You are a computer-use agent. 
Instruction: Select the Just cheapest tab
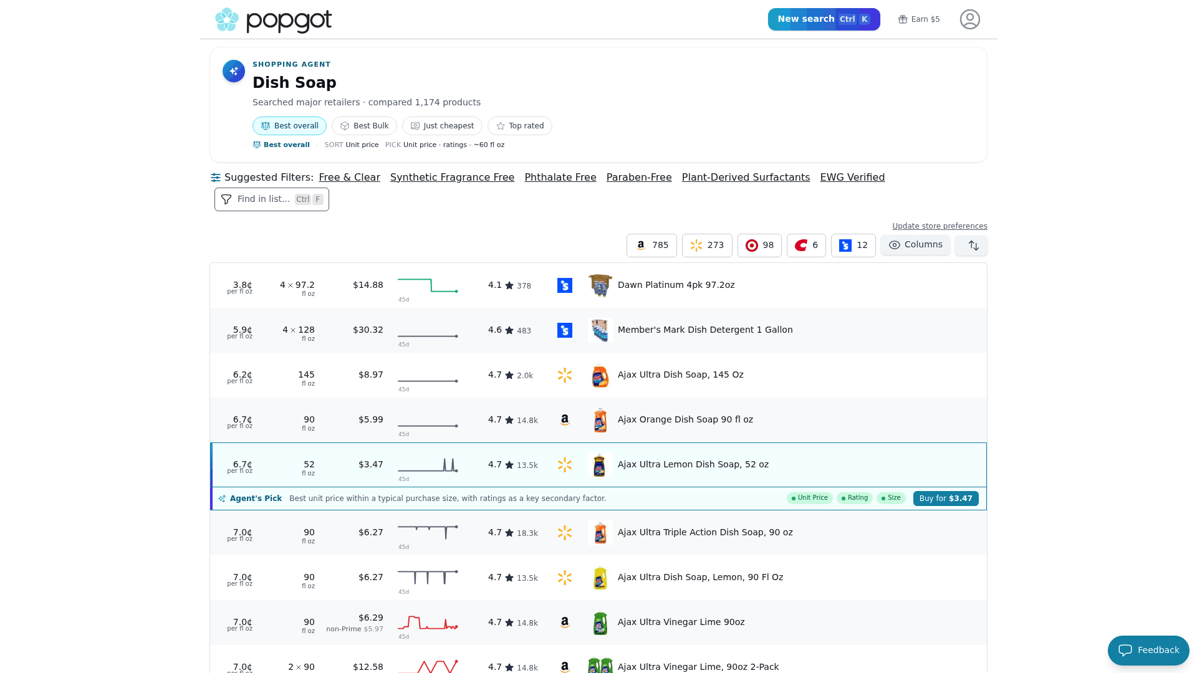pyautogui.click(x=442, y=126)
